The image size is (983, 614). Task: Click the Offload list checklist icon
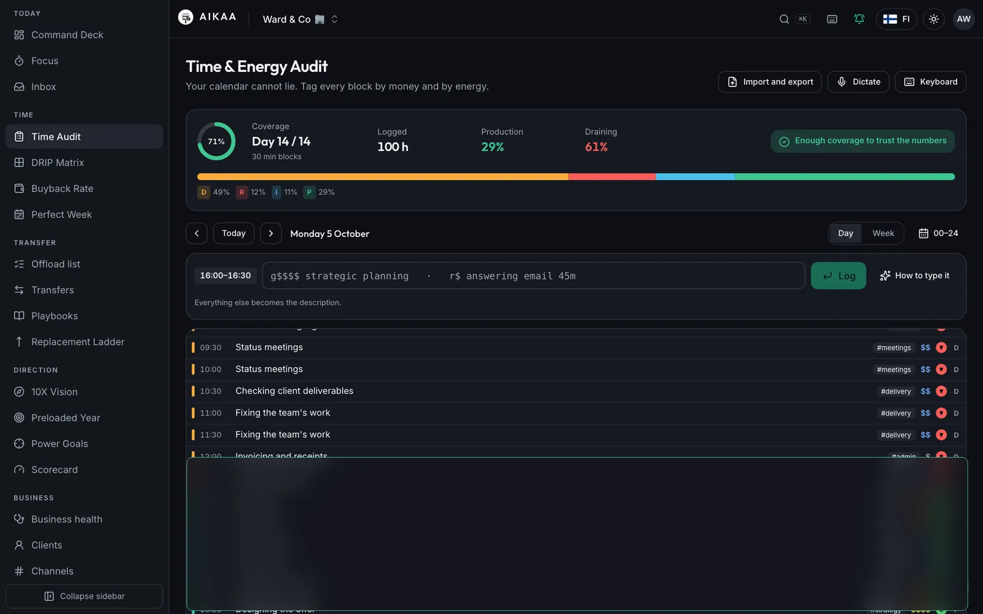[x=19, y=264]
